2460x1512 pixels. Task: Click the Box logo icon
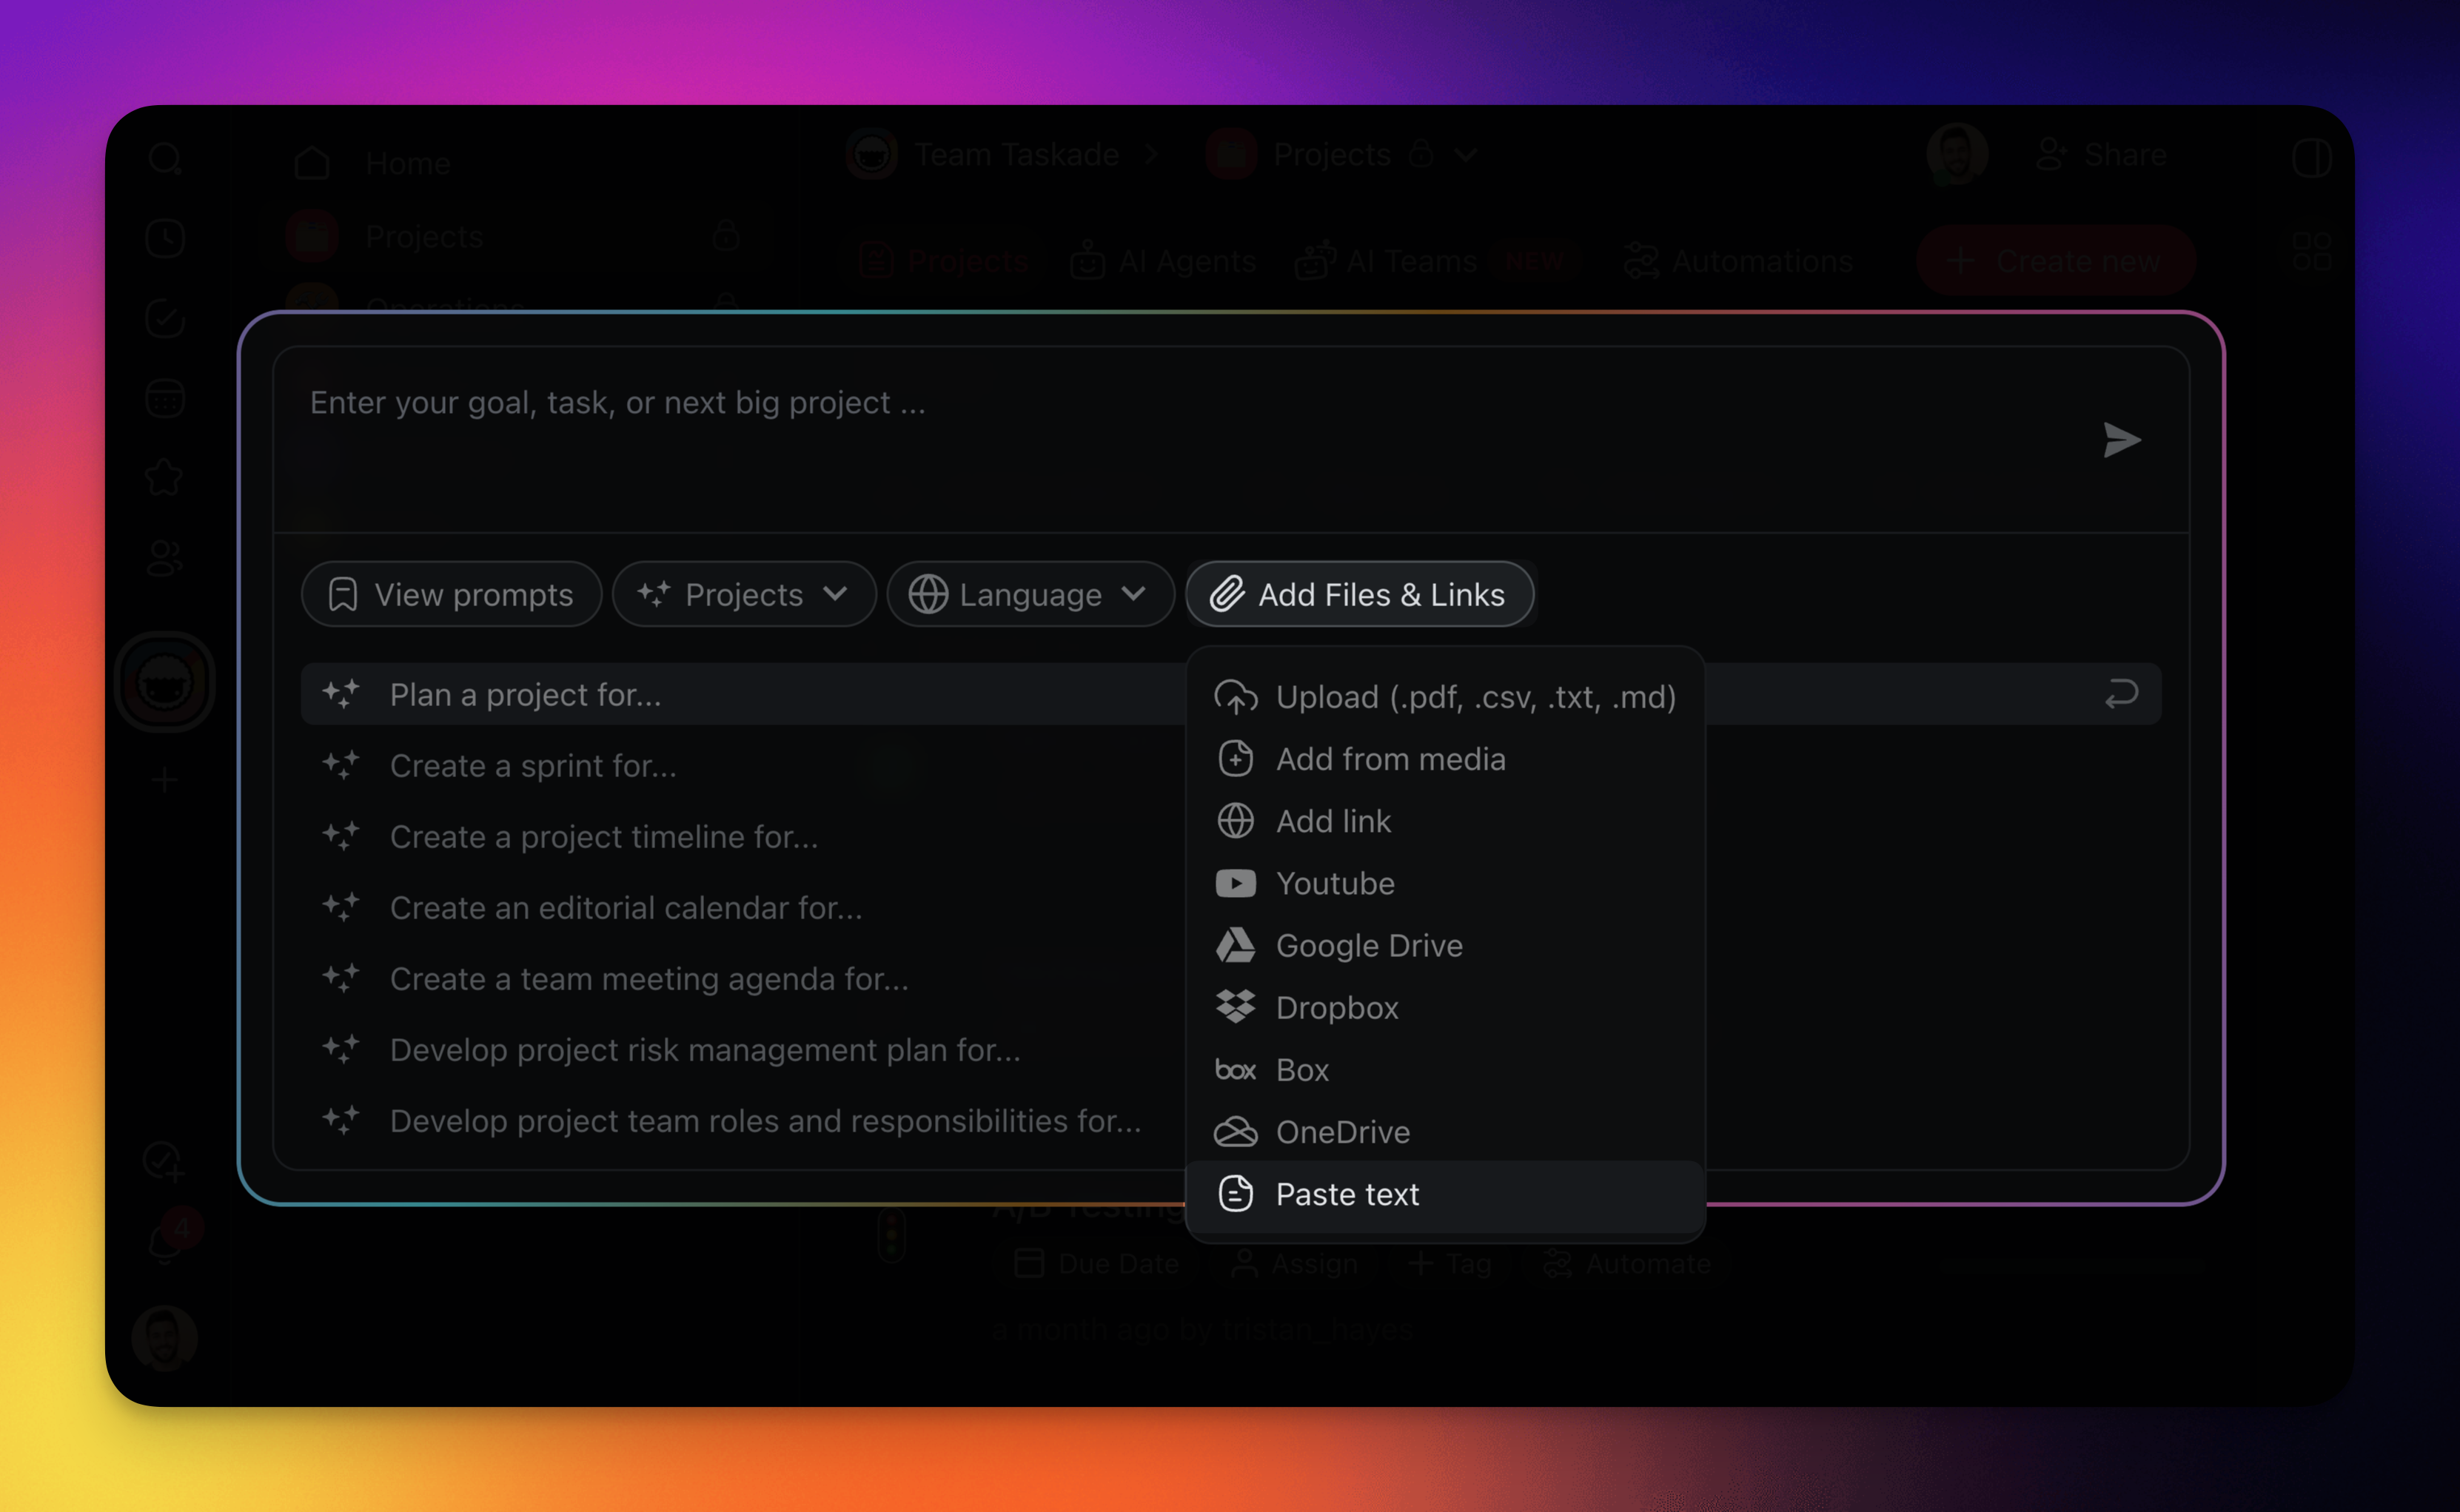(x=1235, y=1070)
